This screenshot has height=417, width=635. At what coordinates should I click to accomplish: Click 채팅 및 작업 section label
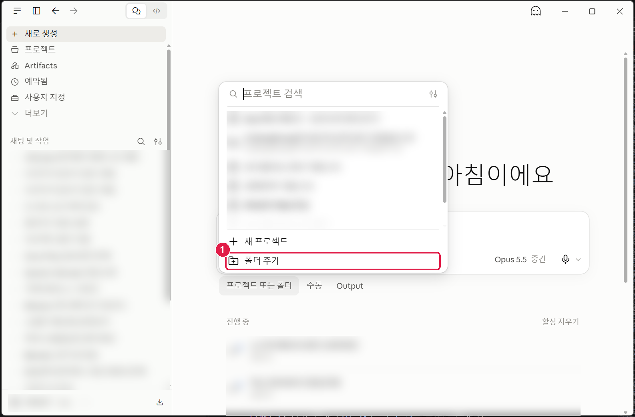[30, 141]
